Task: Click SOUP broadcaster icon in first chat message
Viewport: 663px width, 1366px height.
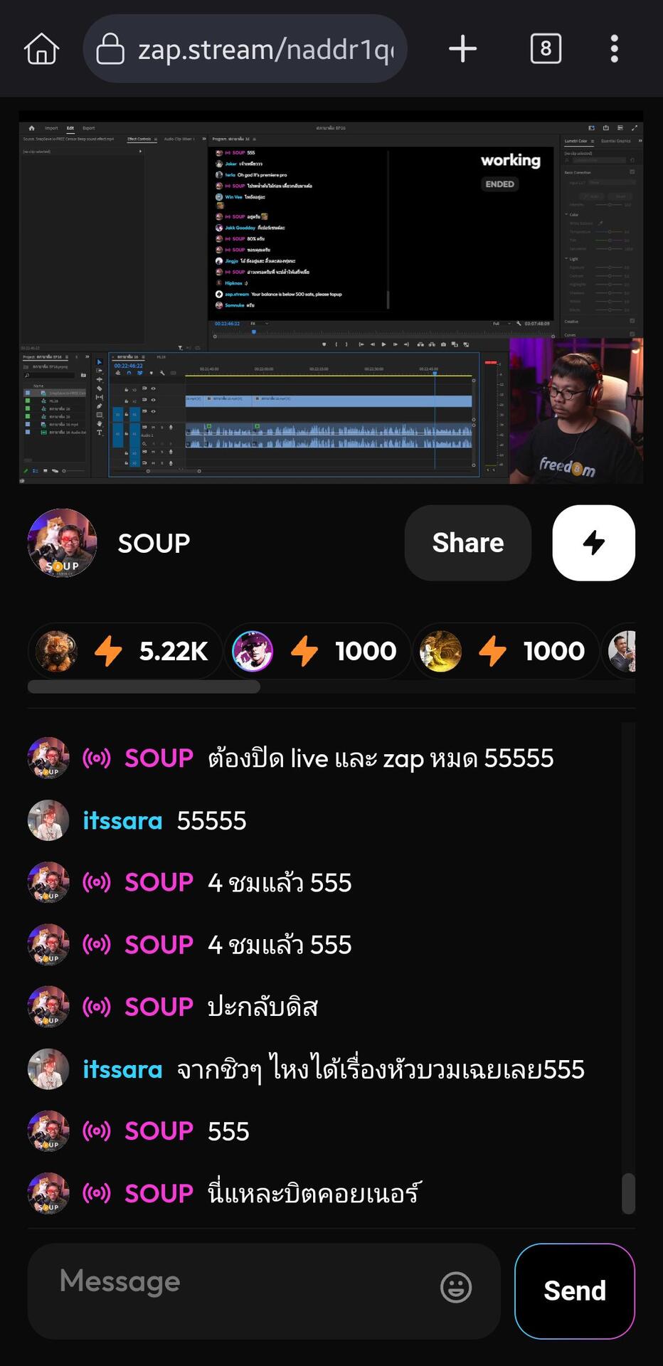Action: (x=97, y=758)
